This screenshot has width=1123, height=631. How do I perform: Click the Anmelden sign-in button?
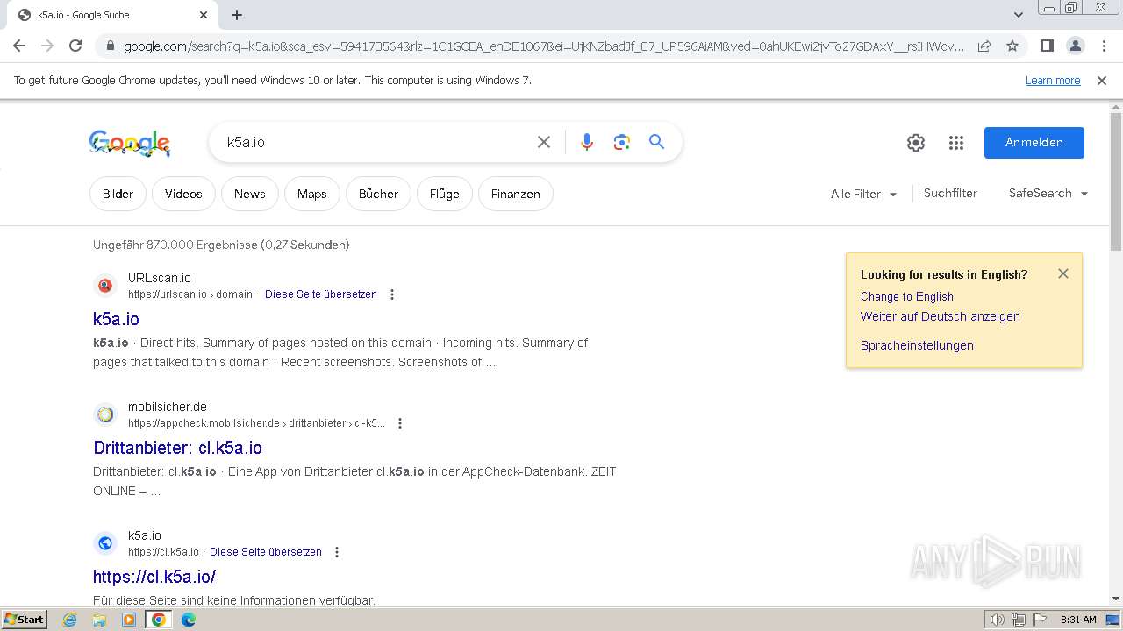(x=1034, y=143)
